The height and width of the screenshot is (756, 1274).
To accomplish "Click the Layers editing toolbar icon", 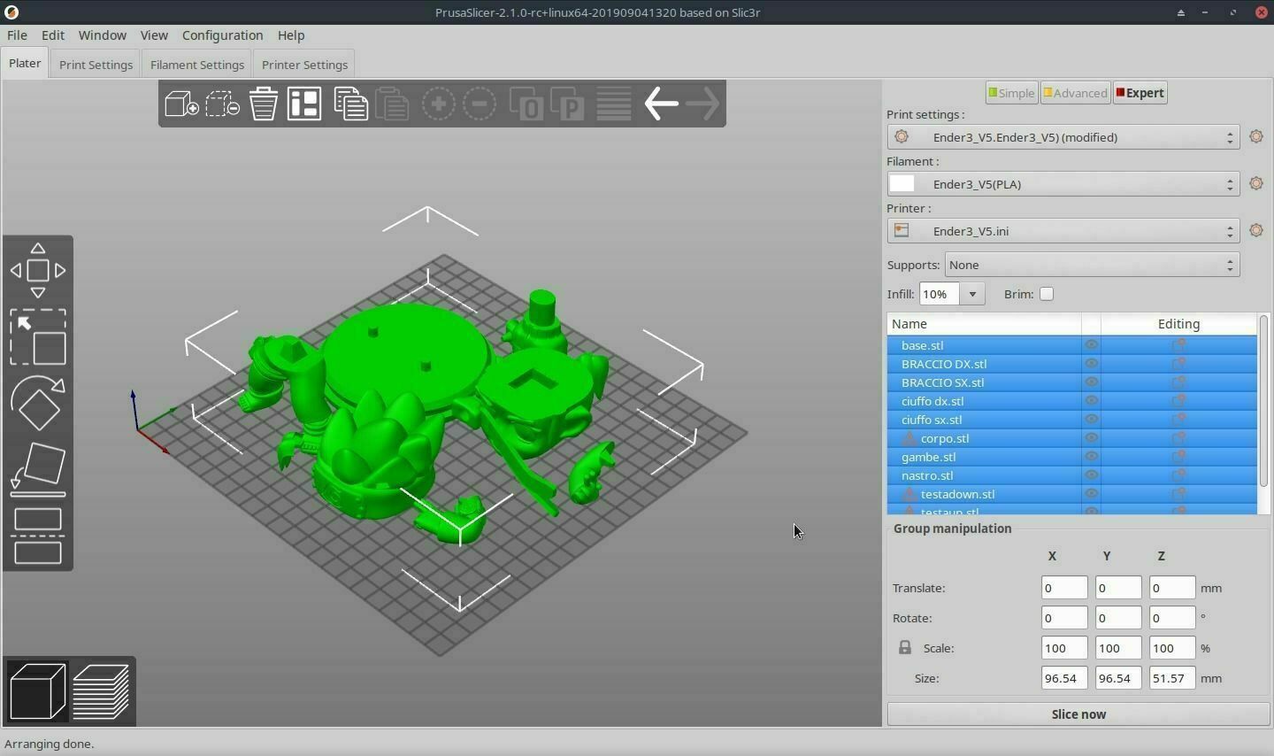I will click(614, 104).
